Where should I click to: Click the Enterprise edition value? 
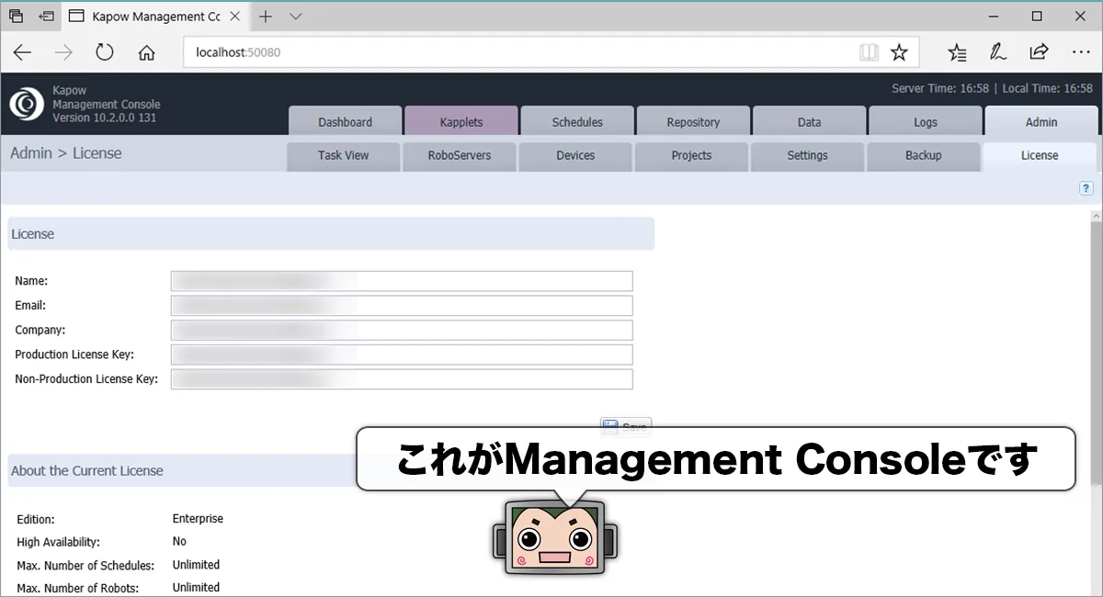click(x=198, y=519)
